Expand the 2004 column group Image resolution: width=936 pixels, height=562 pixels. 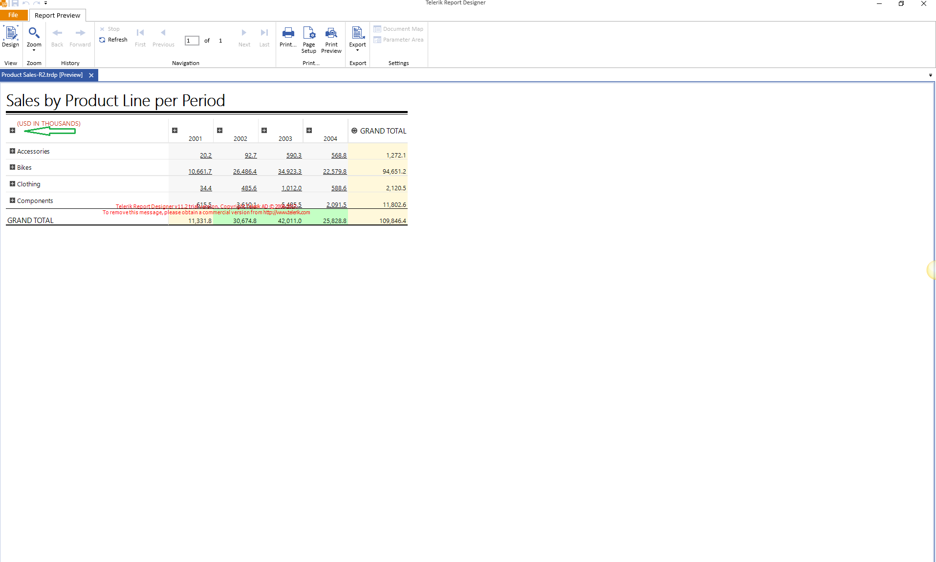pyautogui.click(x=309, y=130)
